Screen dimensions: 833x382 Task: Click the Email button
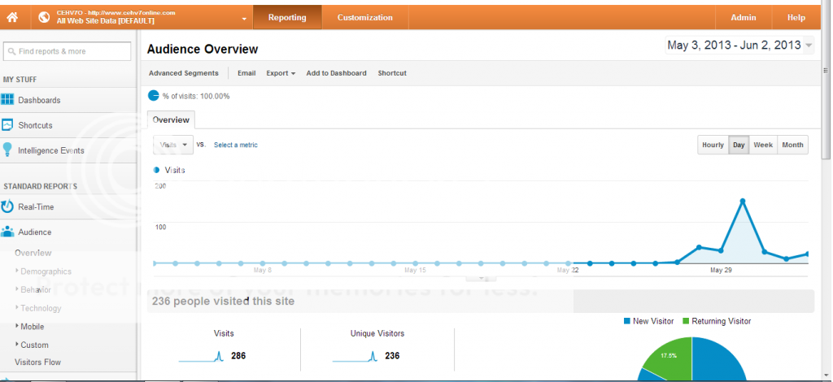pyautogui.click(x=246, y=73)
